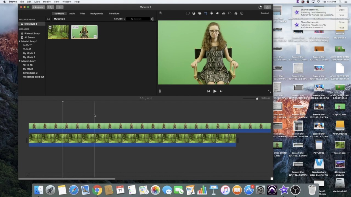Screen dimensions: 351x197
Task: Add green screen clip with plus icon
Action: point(95,37)
